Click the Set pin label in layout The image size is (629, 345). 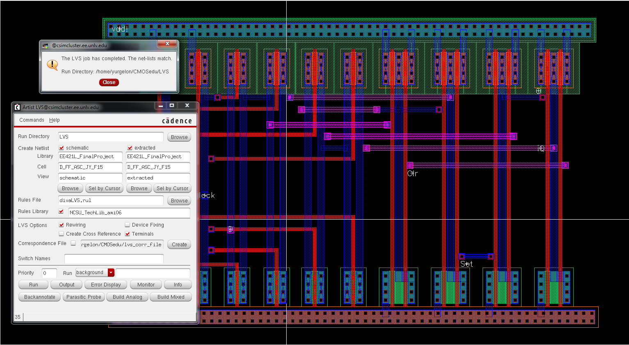point(467,264)
